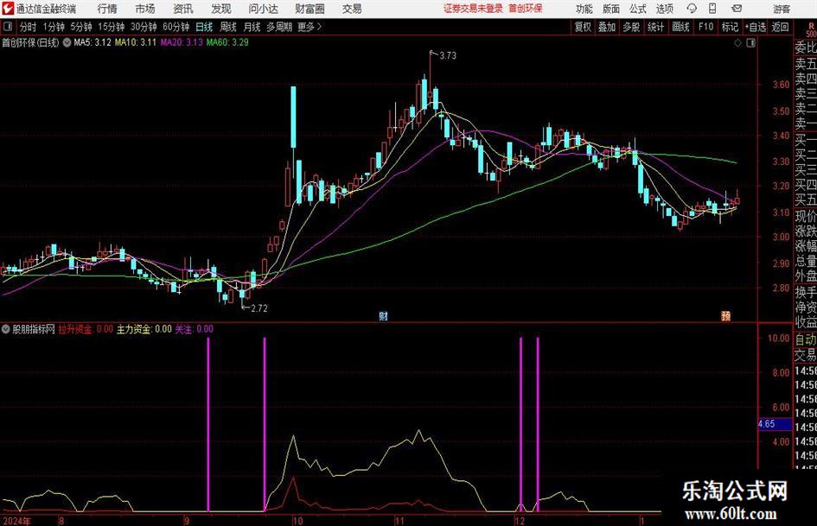This screenshot has width=817, height=526.
Task: Click the 财 finance marker on chart
Action: click(384, 315)
